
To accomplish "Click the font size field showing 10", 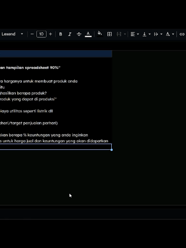I will [x=41, y=34].
